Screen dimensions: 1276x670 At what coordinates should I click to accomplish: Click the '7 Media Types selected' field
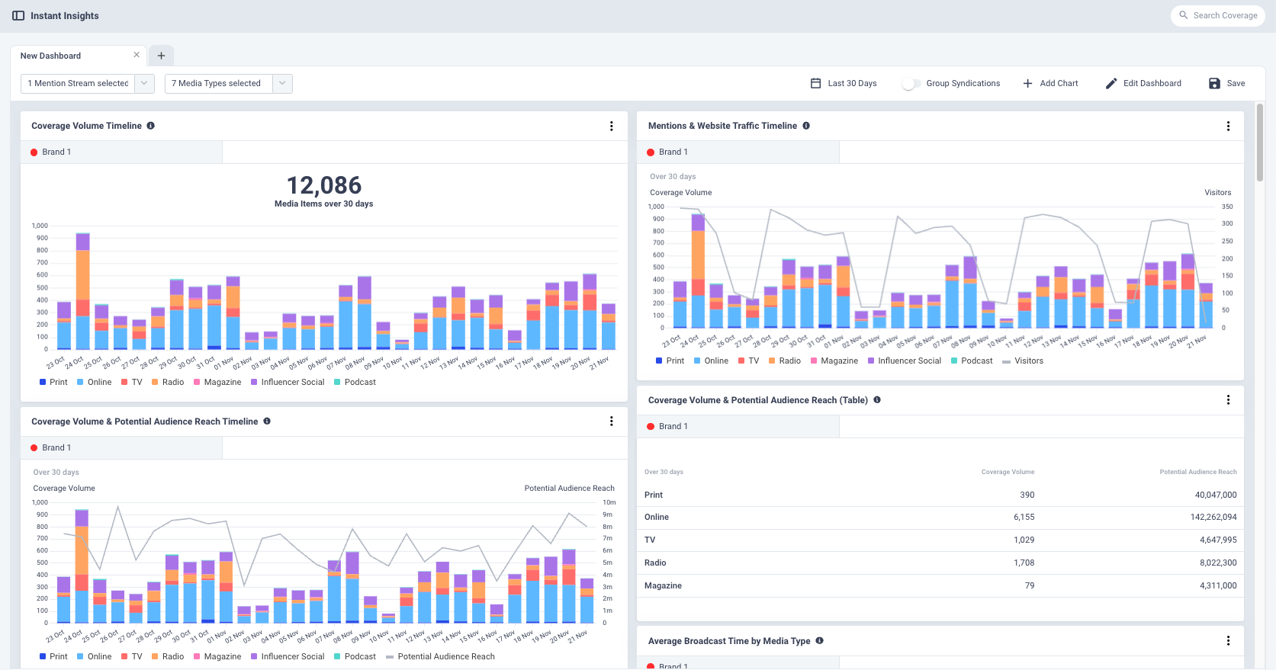220,83
